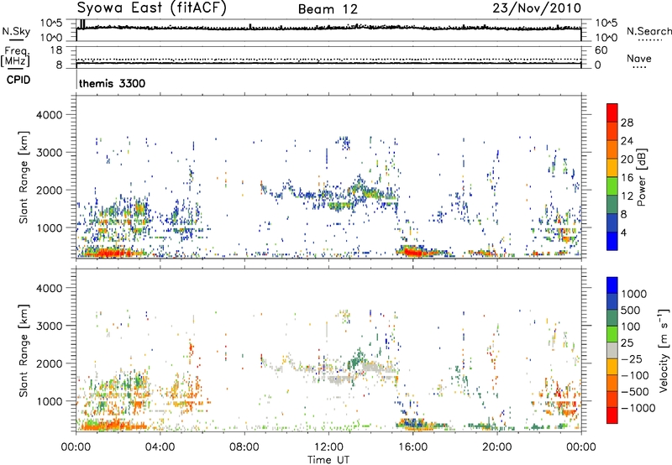Image resolution: width=672 pixels, height=465 pixels.
Task: Click the "28" Power colorbar label
Action: (627, 123)
